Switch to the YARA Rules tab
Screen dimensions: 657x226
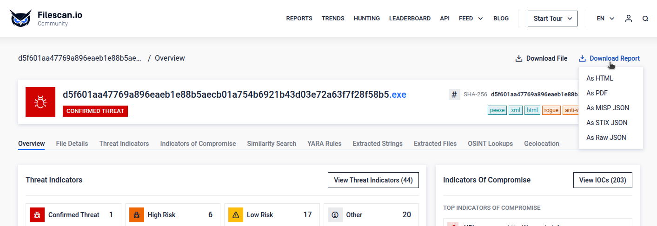pyautogui.click(x=324, y=144)
